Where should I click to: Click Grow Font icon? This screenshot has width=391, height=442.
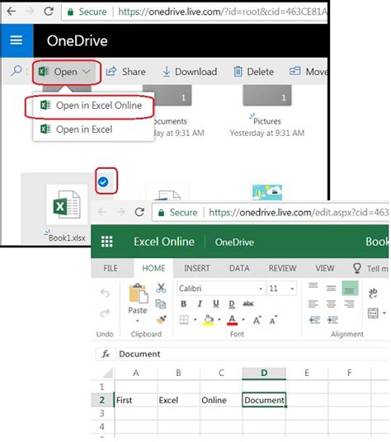[257, 320]
